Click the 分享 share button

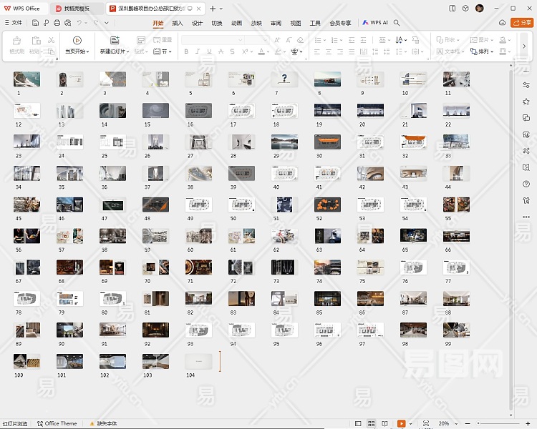(522, 23)
